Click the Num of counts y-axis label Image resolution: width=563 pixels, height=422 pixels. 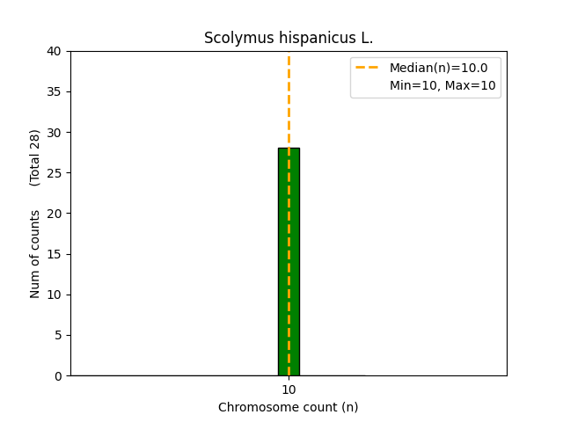tap(35, 254)
